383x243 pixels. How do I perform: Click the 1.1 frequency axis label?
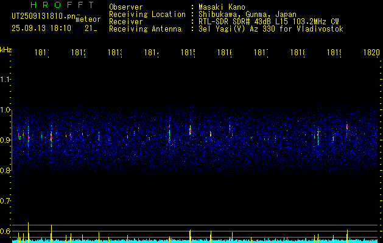coord(5,79)
